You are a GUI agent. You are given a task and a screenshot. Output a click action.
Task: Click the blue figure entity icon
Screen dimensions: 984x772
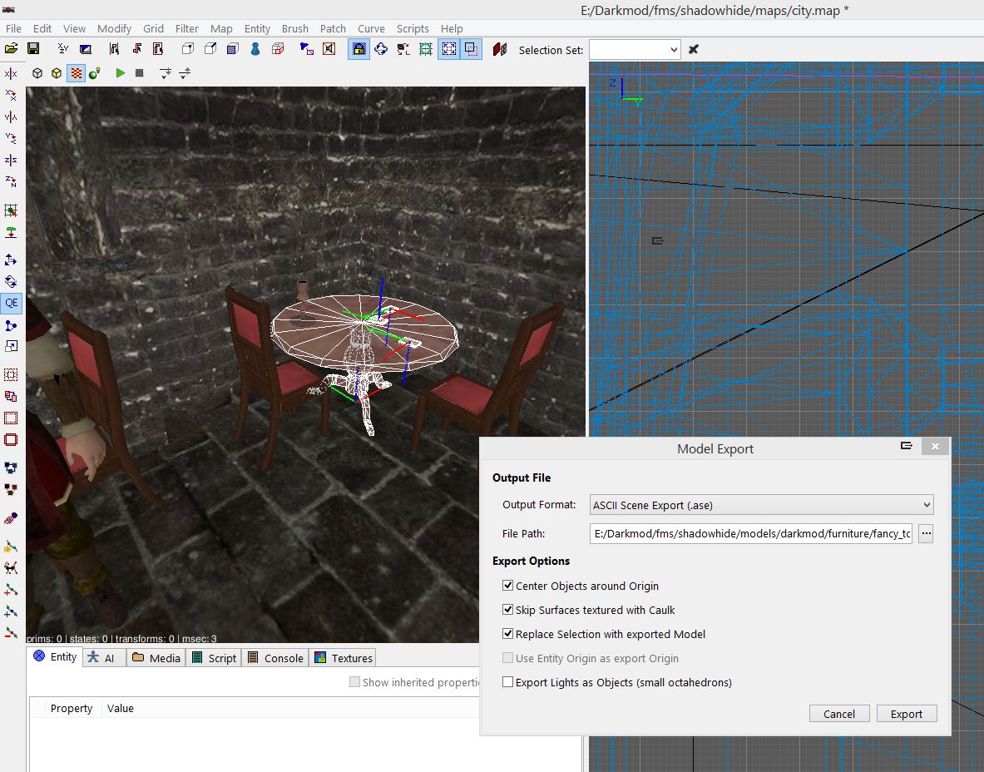255,49
